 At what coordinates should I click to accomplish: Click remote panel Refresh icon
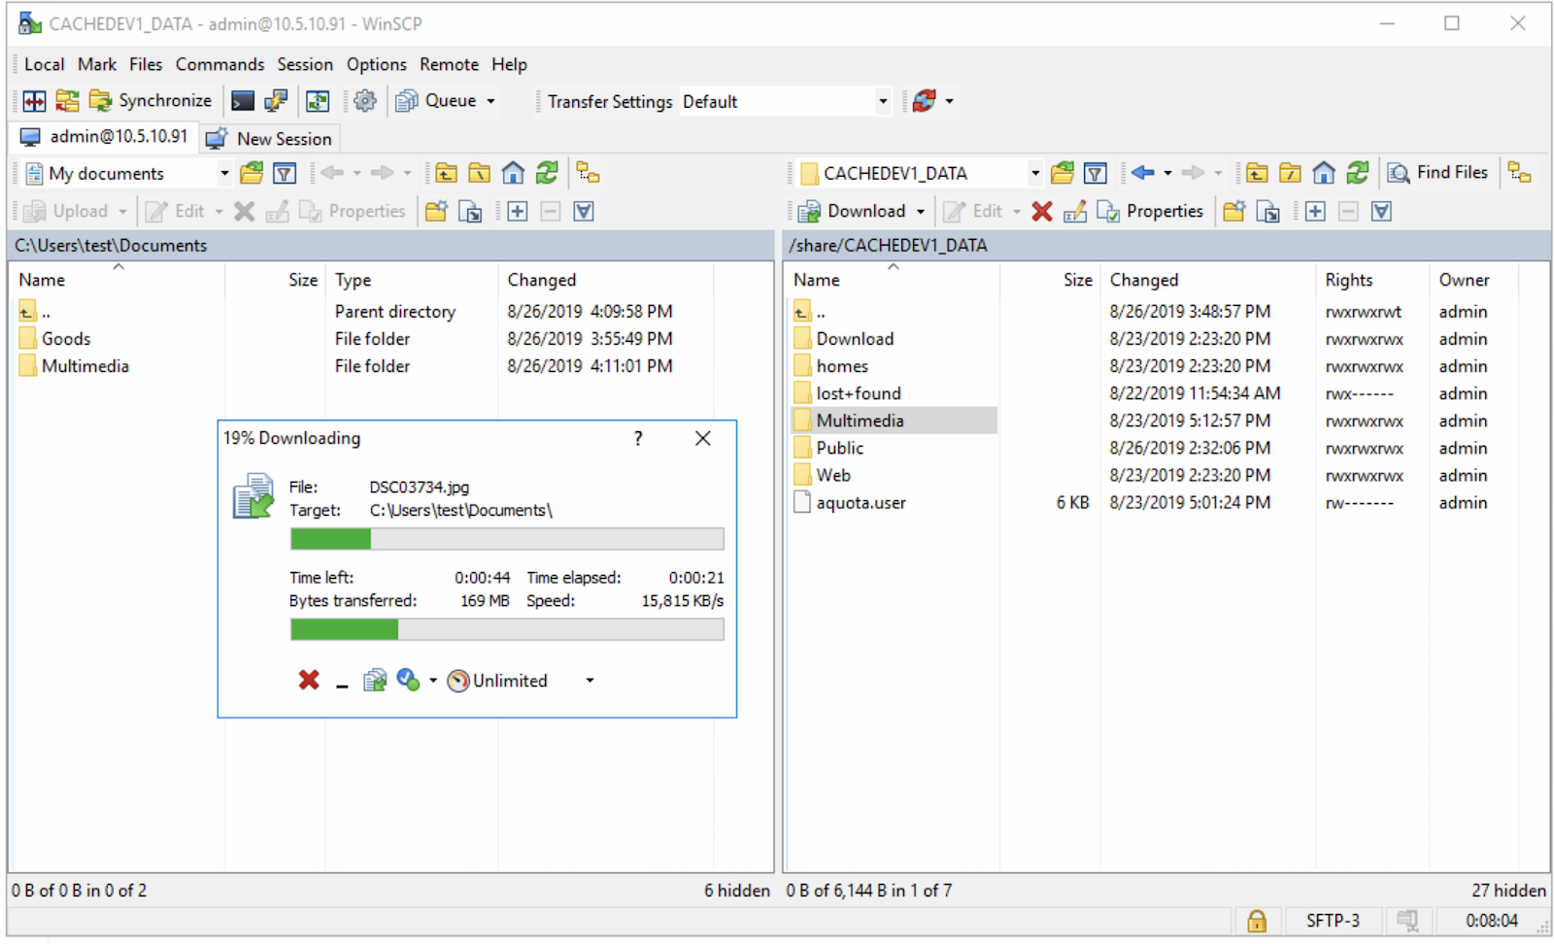[1358, 174]
